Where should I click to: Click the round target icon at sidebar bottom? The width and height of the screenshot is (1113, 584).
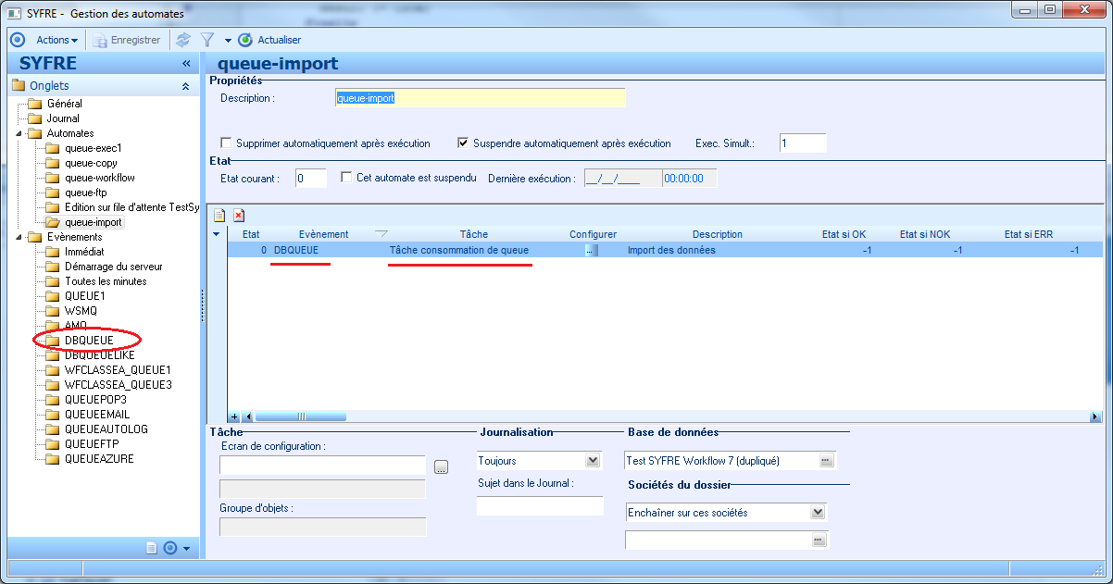point(169,548)
